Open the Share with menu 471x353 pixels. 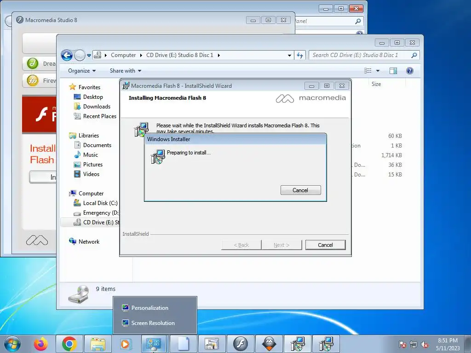click(125, 71)
